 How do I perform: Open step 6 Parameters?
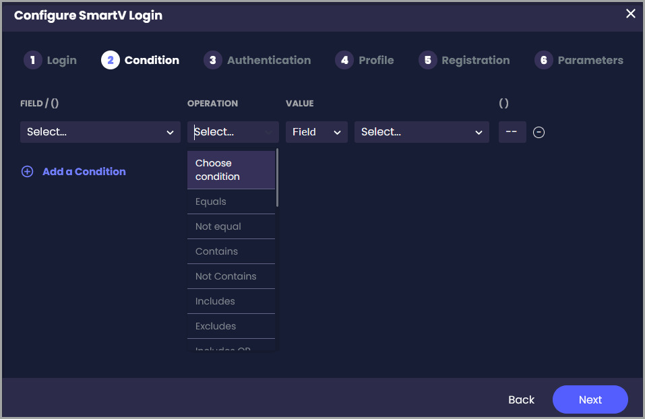click(579, 60)
